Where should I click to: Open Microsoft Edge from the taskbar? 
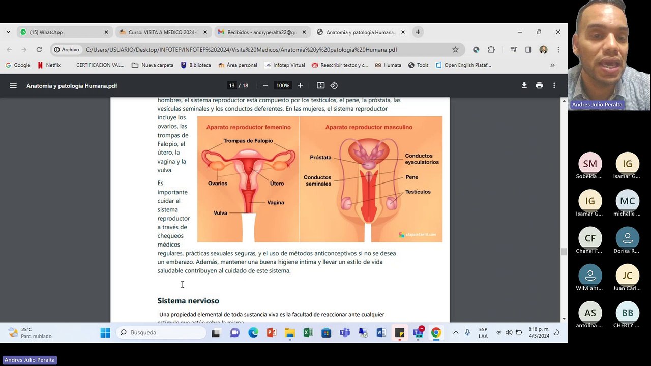click(253, 333)
